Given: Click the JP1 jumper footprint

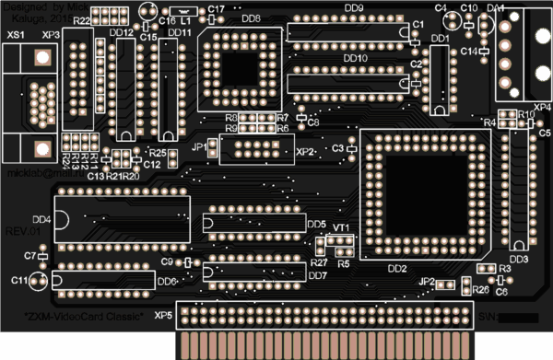Looking at the screenshot, I should [x=212, y=148].
